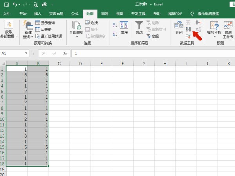Click the insert function fx icon
This screenshot has width=235, height=176.
[65, 53]
